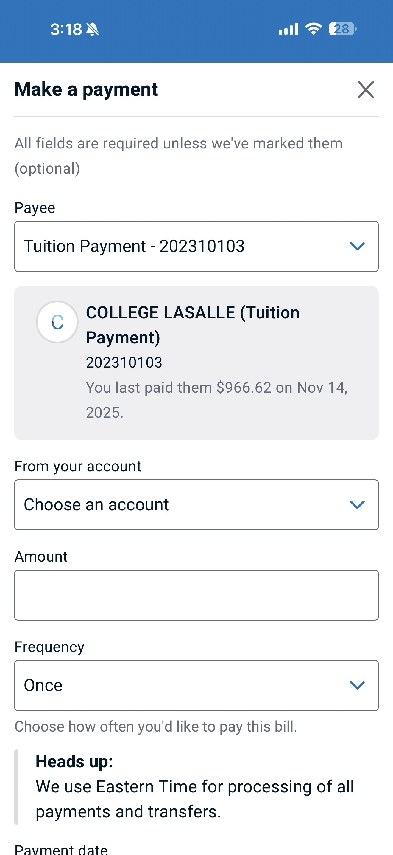The height and width of the screenshot is (855, 393).
Task: Tap the Heads up Eastern Time notice
Action: tap(195, 787)
